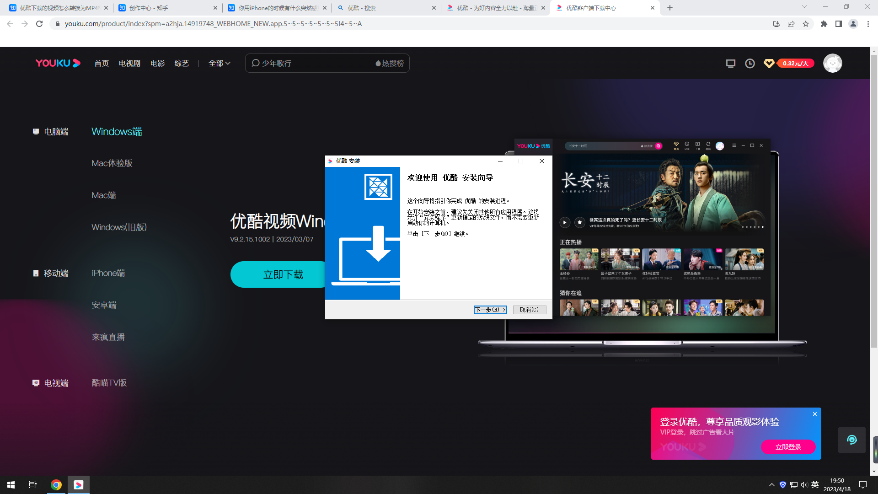Click the browser back arrow
Image resolution: width=878 pixels, height=494 pixels.
[x=10, y=24]
